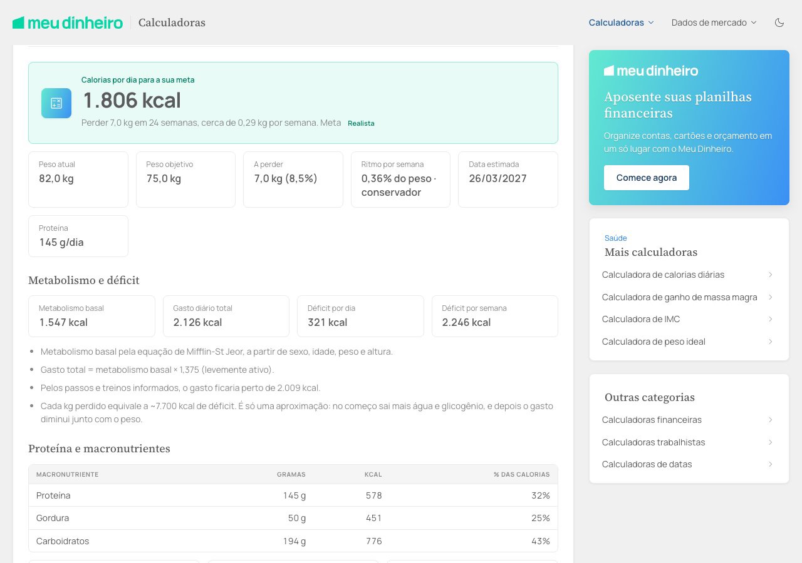
Task: Click chevron next to Calculadoras trabalhistas
Action: pyautogui.click(x=770, y=442)
